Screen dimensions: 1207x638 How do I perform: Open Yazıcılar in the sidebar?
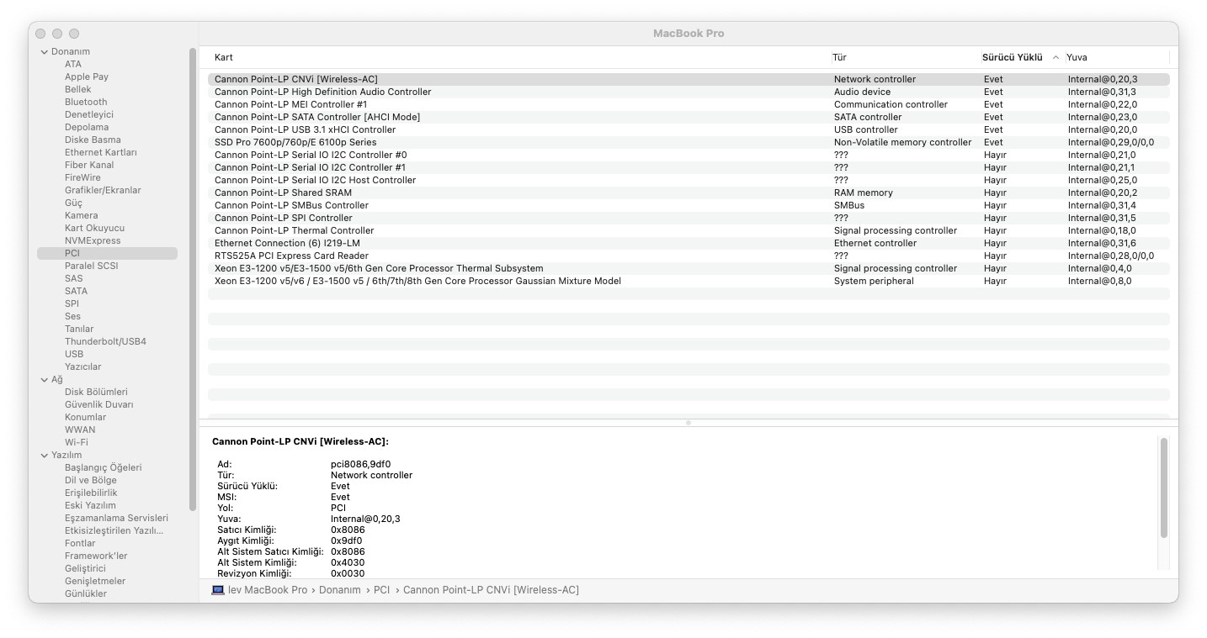coord(82,366)
